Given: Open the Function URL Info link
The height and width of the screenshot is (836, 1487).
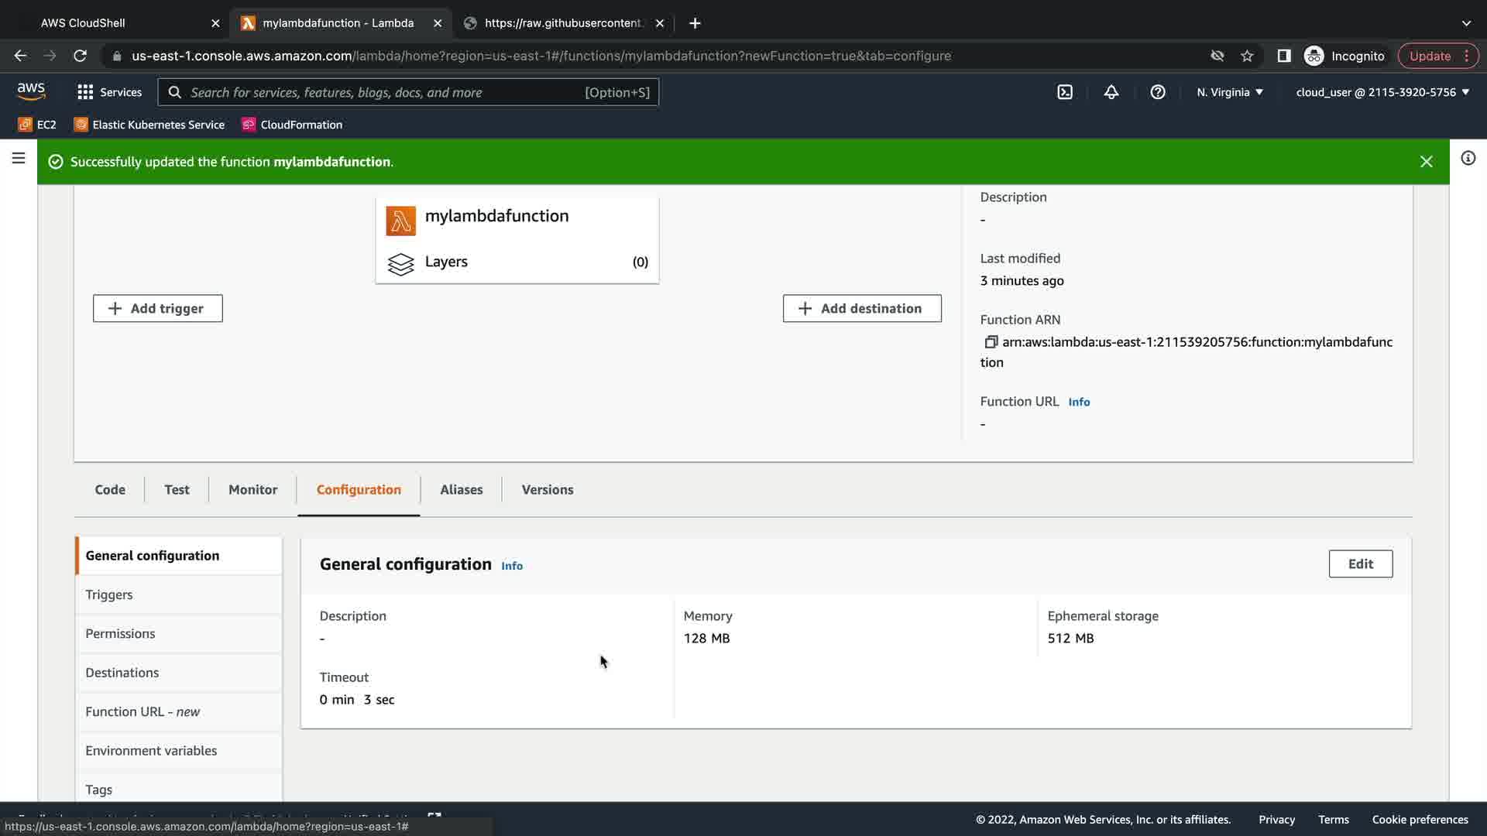Looking at the screenshot, I should [1079, 402].
